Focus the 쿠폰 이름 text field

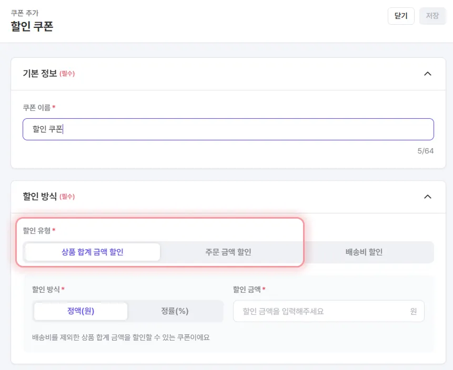(228, 129)
